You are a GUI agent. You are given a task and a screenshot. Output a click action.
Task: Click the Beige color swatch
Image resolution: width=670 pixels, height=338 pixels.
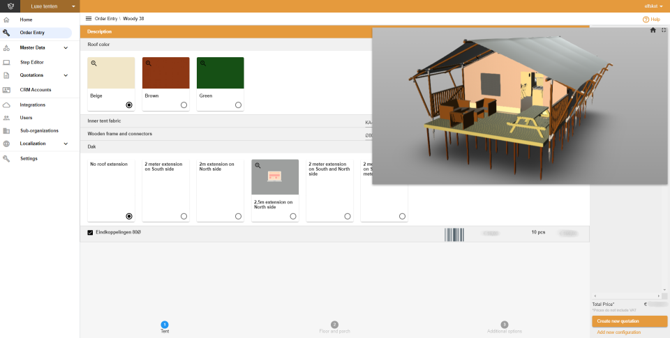click(111, 73)
